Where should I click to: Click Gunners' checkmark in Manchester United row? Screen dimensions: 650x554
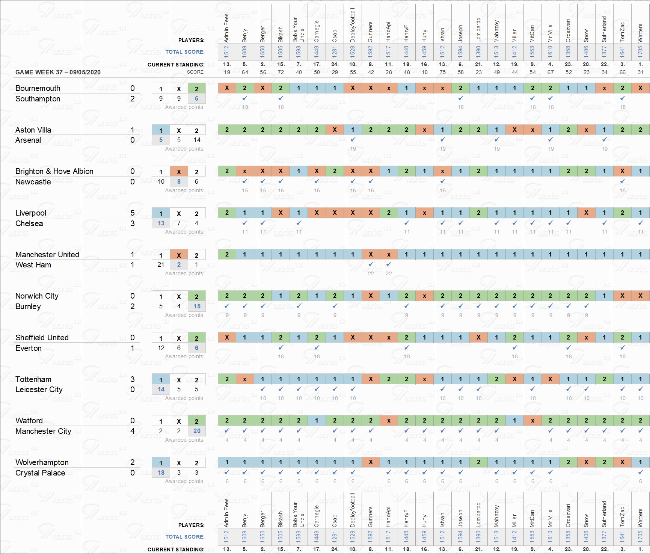(371, 264)
